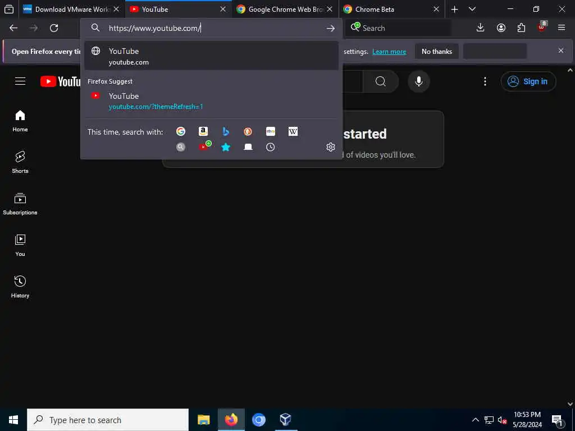
Task: Click the Firefox taskbar icon
Action: 231,420
